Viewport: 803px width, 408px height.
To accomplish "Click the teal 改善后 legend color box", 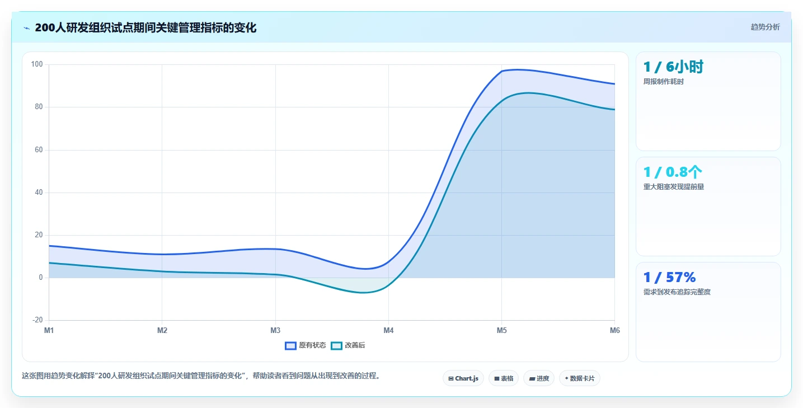I will click(x=336, y=345).
